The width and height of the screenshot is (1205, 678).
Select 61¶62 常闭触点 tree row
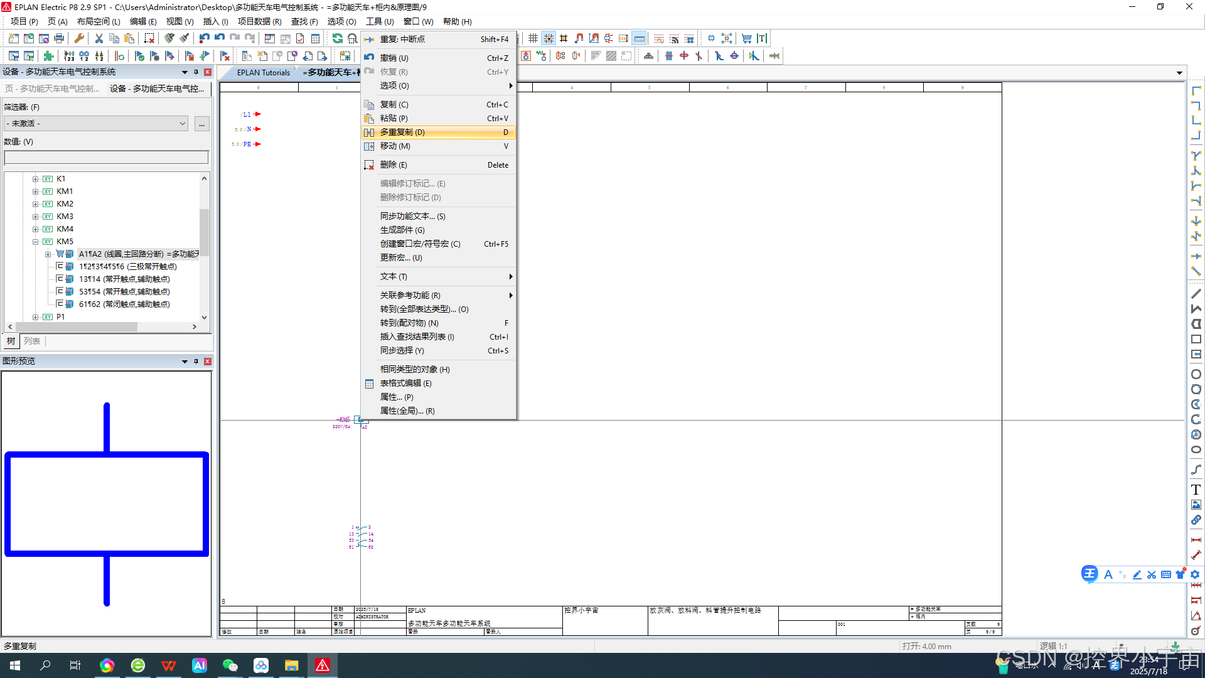click(x=124, y=304)
